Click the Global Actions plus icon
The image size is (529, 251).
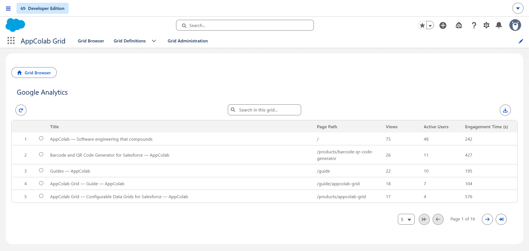tap(443, 25)
